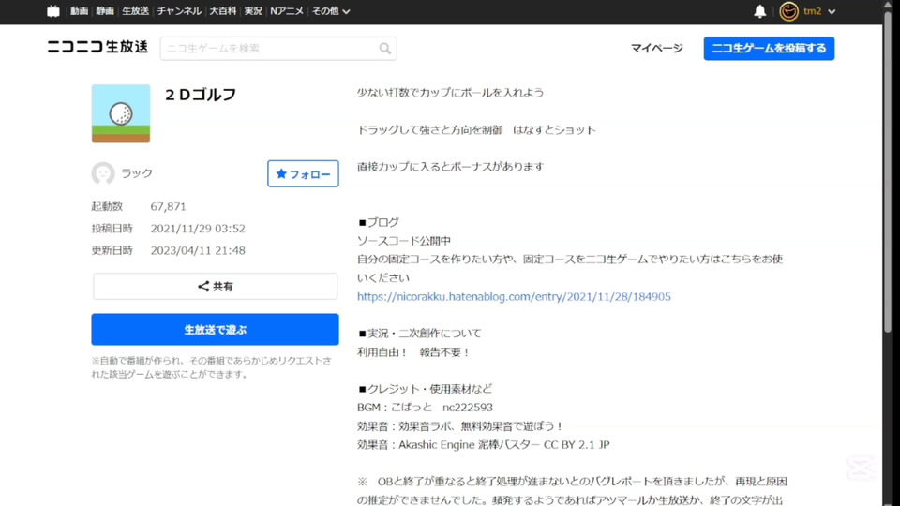Click ニコ生ゲームを投稿する button

pyautogui.click(x=769, y=49)
